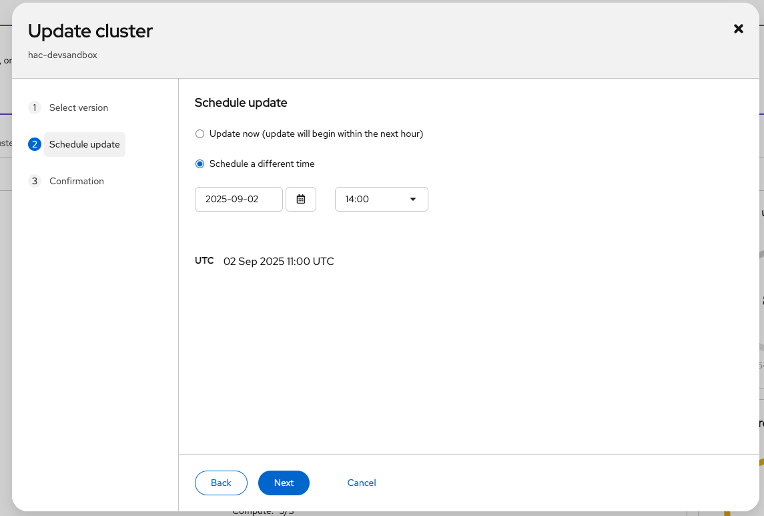764x516 pixels.
Task: Click the blue step 2 number badge
Action: pos(35,144)
